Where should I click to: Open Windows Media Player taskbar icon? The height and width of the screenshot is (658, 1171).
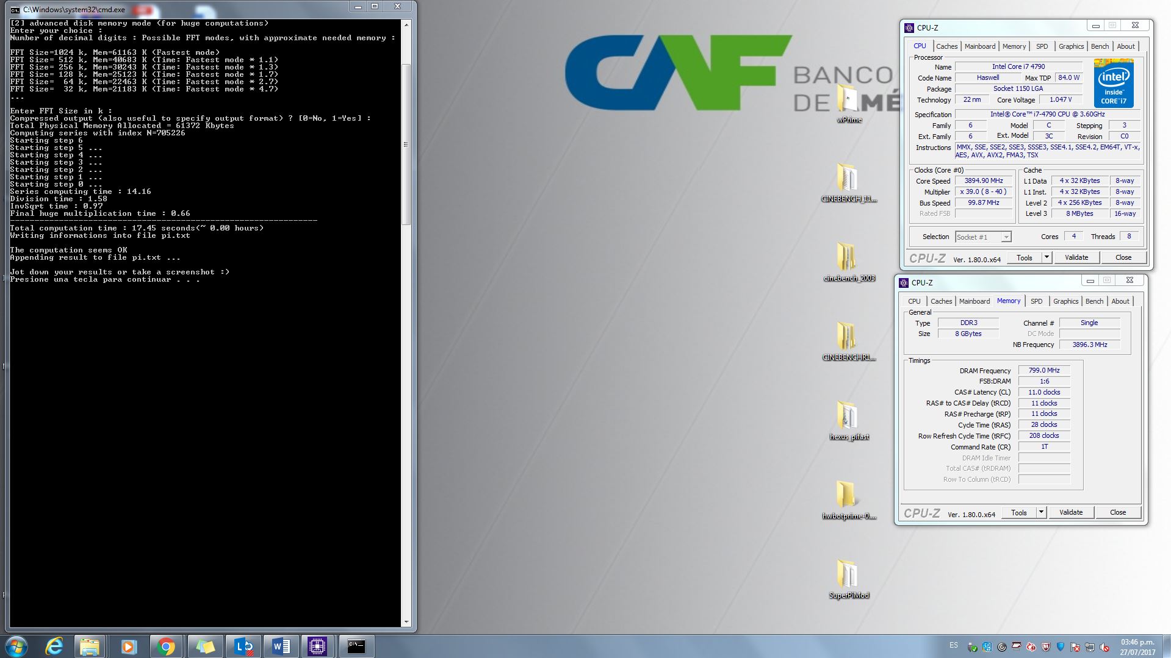pos(128,646)
